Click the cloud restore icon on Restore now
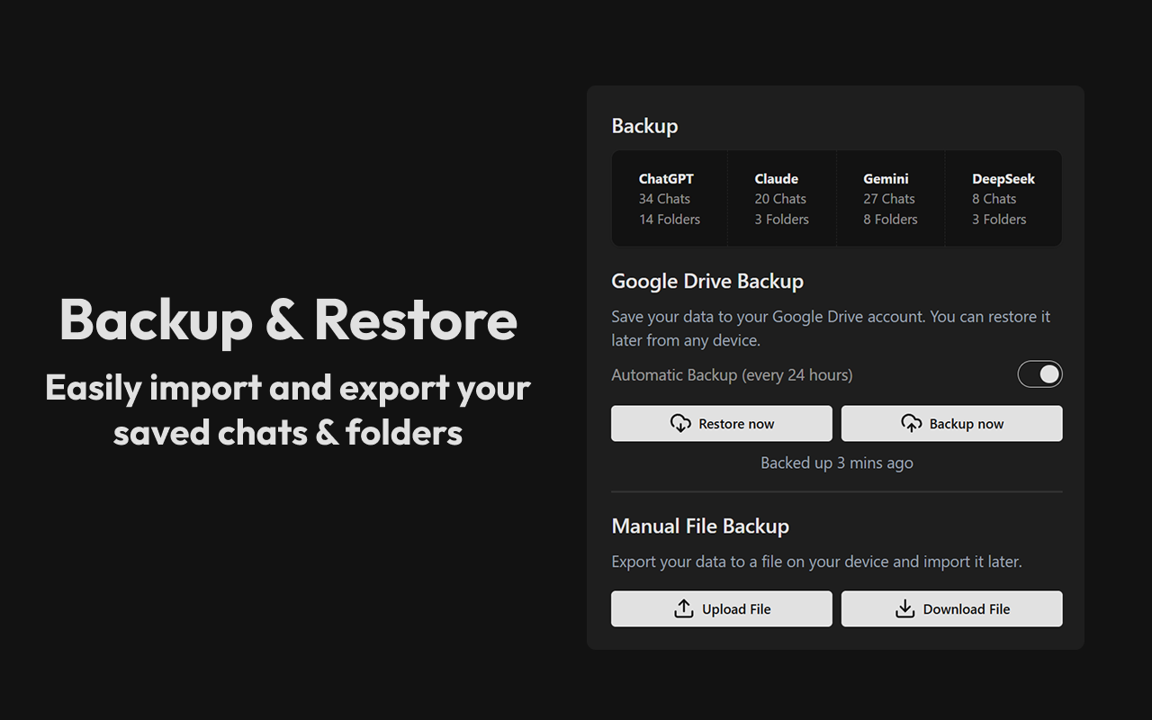Image resolution: width=1152 pixels, height=720 pixels. coord(682,423)
